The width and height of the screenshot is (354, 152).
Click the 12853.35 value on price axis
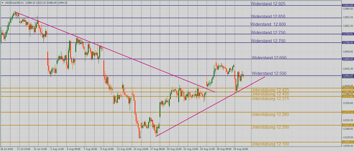(x=348, y=17)
